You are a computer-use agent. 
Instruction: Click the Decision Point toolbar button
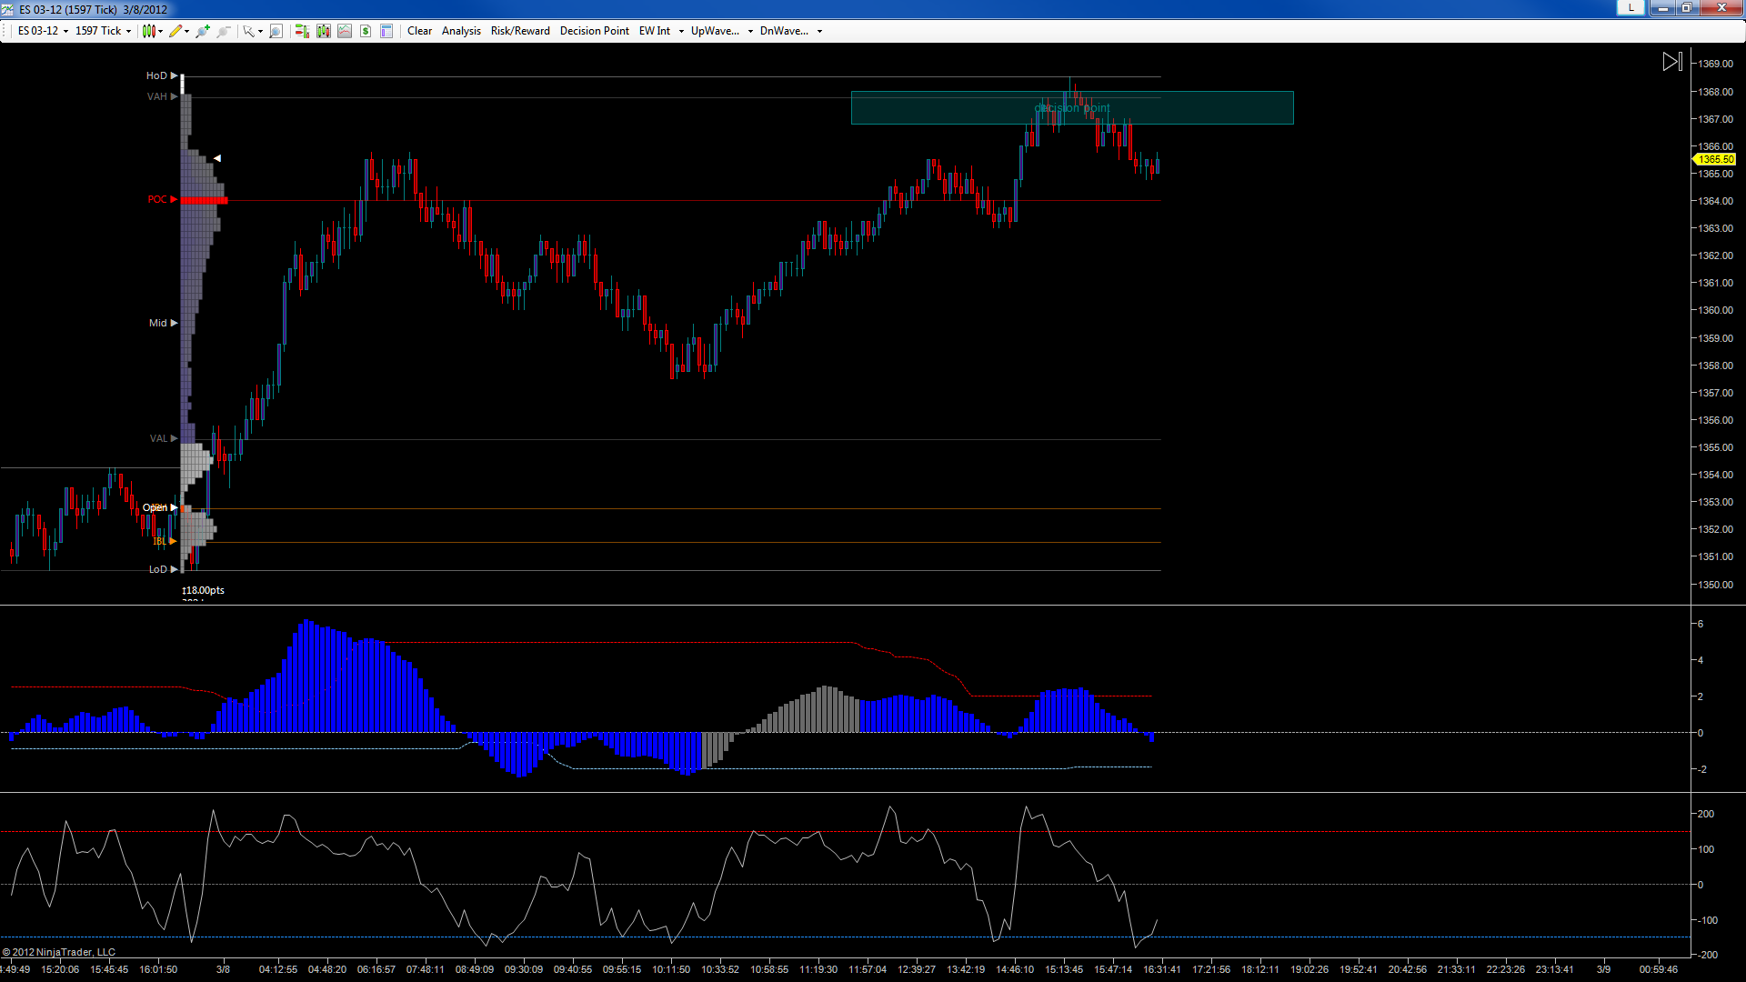point(594,31)
